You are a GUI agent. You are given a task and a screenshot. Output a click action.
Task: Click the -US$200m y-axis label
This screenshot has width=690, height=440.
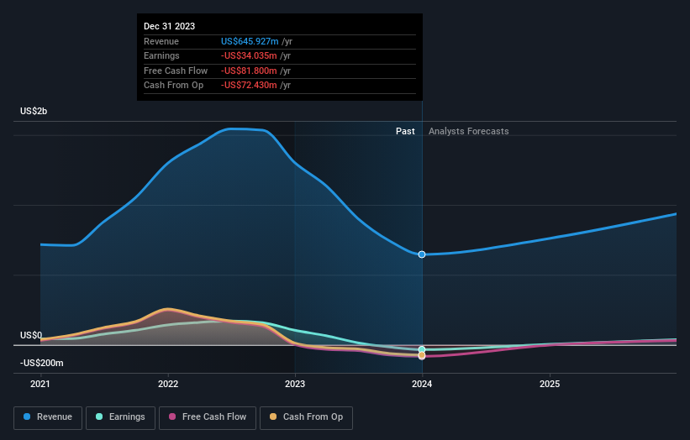point(42,363)
